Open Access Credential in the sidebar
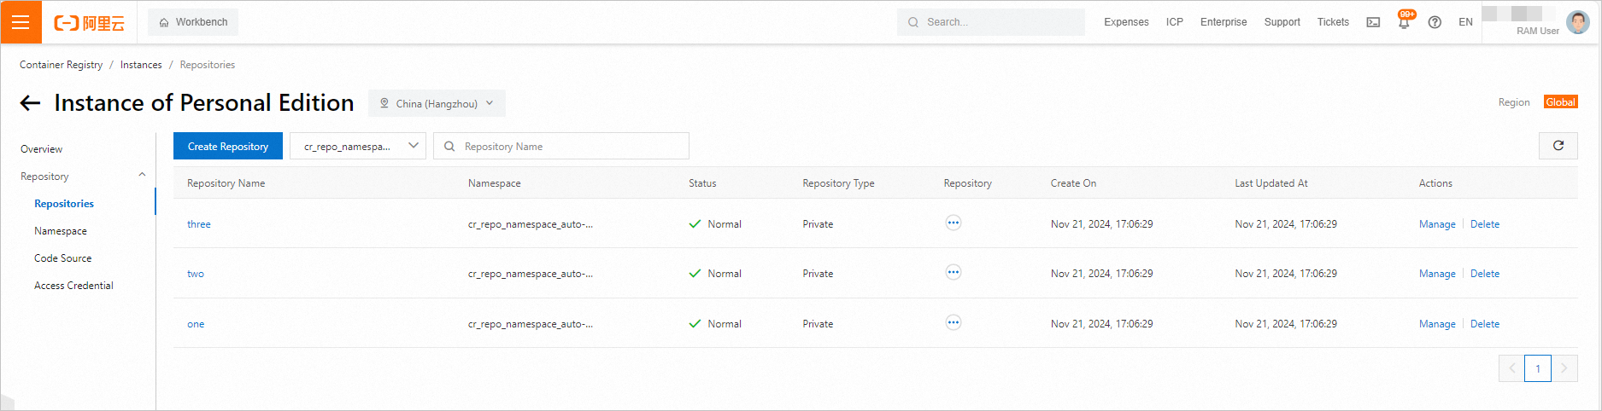The width and height of the screenshot is (1602, 411). point(73,286)
